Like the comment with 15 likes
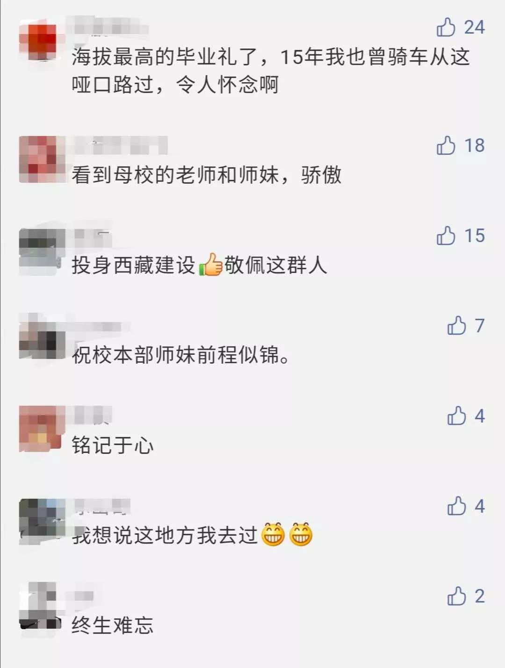Screen dimensions: 505x668 (446, 236)
